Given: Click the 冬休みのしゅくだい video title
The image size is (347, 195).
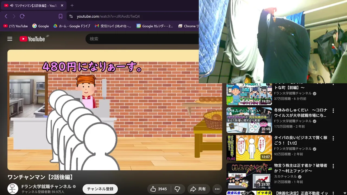Looking at the screenshot, I should tap(301, 113).
